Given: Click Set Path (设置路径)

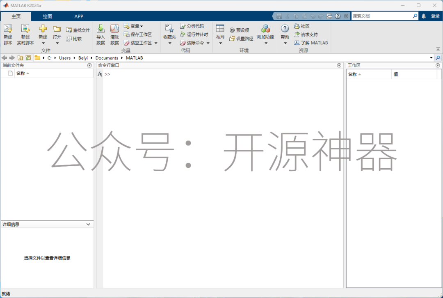Looking at the screenshot, I should click(241, 39).
